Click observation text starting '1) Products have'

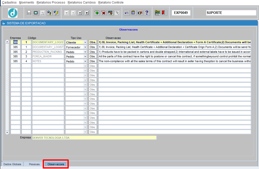[175, 52]
